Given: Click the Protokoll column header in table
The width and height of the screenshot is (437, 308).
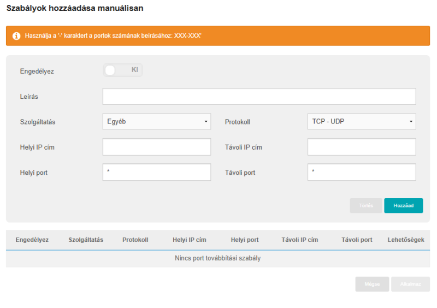Looking at the screenshot, I should click(x=135, y=240).
